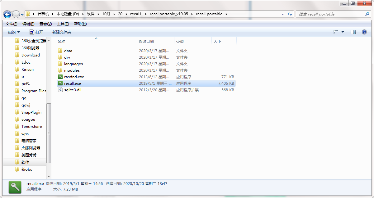Click recALL breadcrumb segment
Screen dimensions: 374x198
136,14
